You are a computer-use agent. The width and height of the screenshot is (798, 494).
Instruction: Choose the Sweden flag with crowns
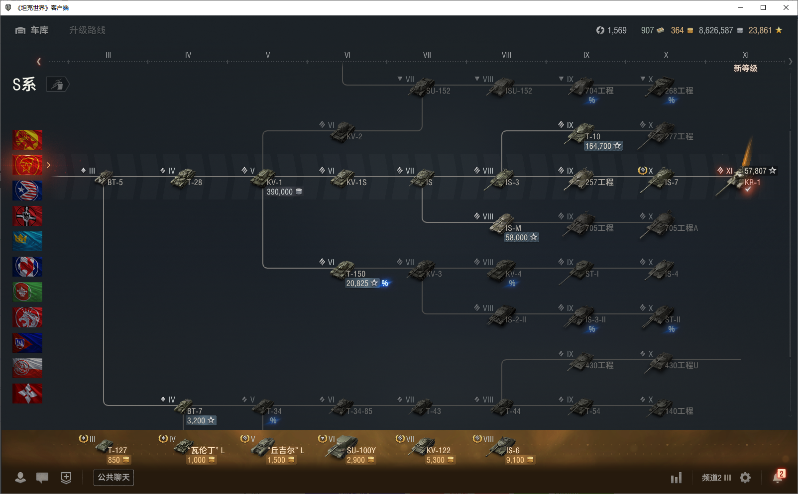(27, 241)
